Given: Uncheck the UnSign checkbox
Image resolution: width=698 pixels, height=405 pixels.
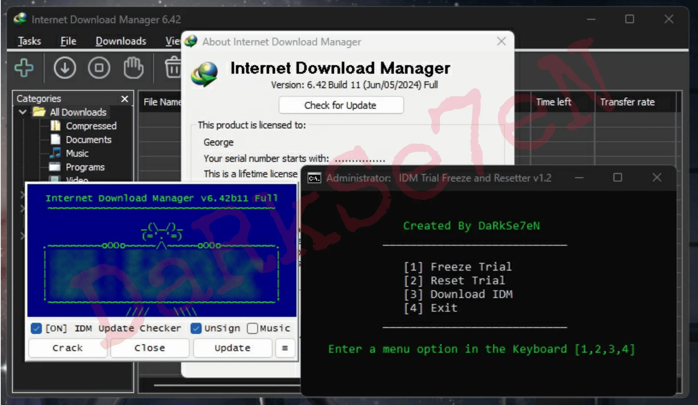Looking at the screenshot, I should 196,328.
